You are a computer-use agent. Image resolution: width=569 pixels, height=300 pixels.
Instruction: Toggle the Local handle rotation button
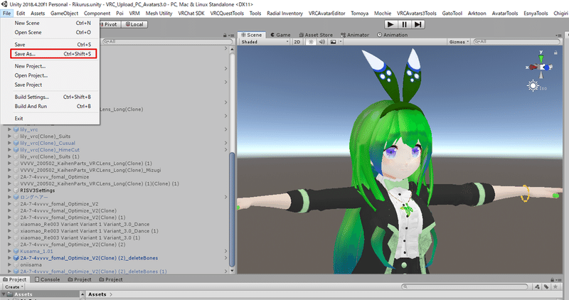[134, 24]
